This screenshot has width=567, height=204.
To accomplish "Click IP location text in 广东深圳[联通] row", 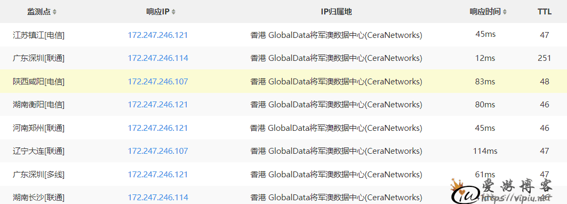I will [x=336, y=58].
